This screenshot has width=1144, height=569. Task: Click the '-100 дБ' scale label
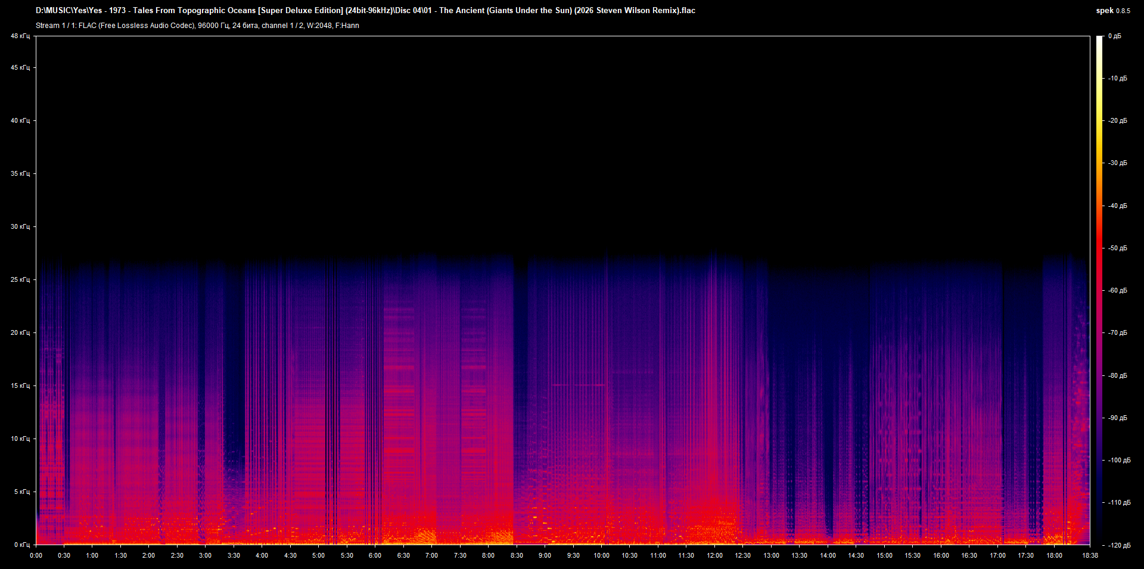click(x=1120, y=461)
